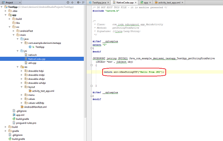Collapse the java folder
Screen dimensions: 223x141
pos(17,39)
